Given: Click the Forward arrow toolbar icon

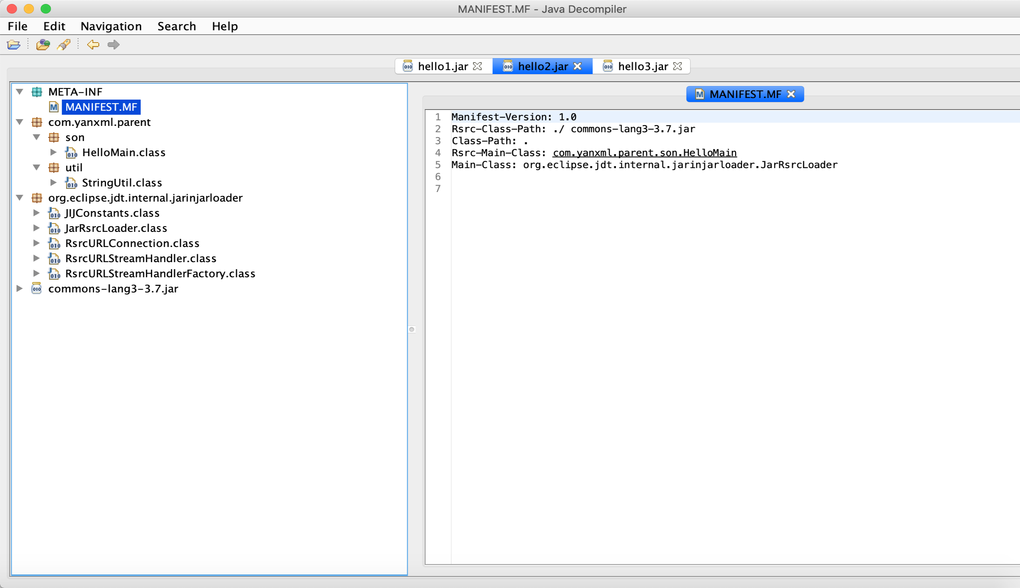Looking at the screenshot, I should tap(114, 45).
